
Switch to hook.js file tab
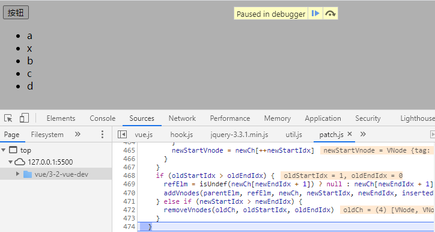tap(181, 135)
